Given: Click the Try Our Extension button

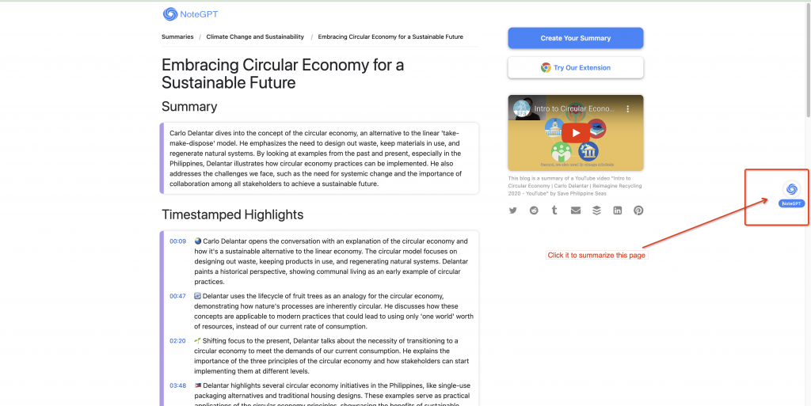Looking at the screenshot, I should [576, 68].
